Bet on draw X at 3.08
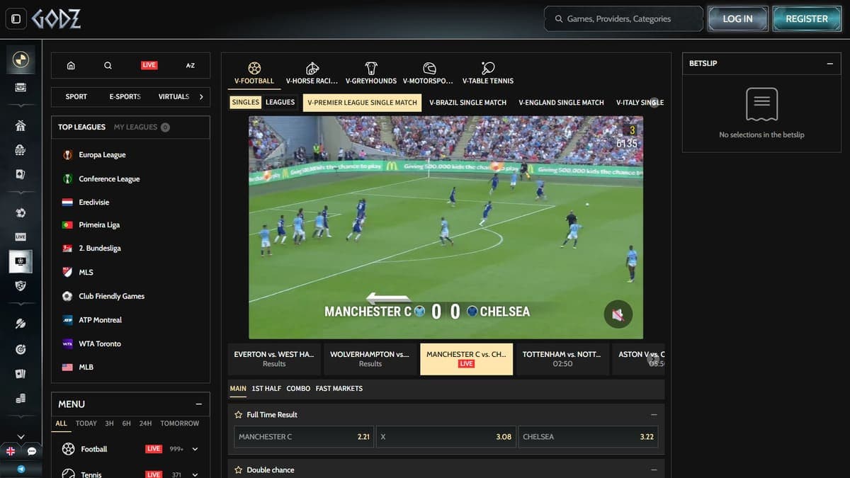The image size is (850, 478). [446, 437]
